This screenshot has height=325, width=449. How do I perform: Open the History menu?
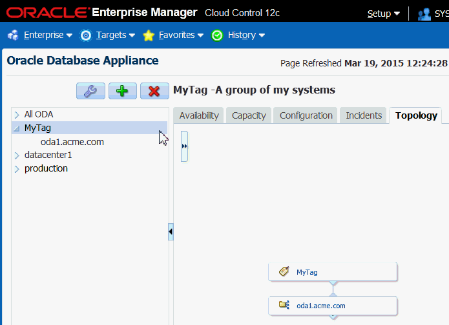(x=246, y=35)
